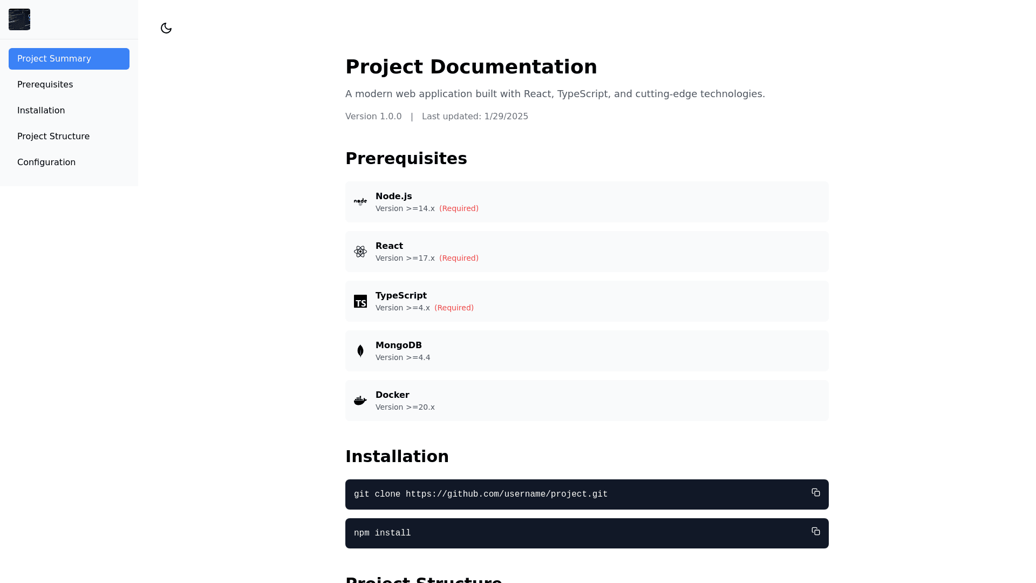Copy the git clone command

click(815, 492)
